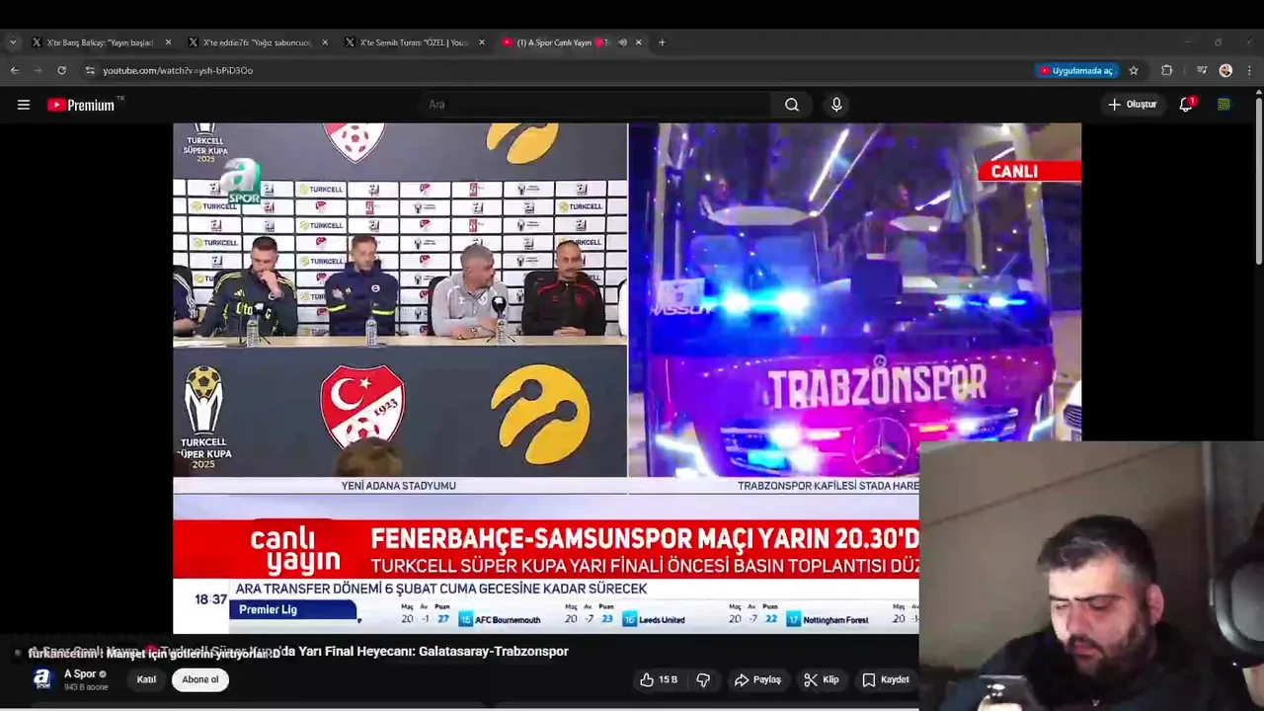Close the A Spor Canlı Yayın tab
Image resolution: width=1264 pixels, height=711 pixels.
point(639,42)
